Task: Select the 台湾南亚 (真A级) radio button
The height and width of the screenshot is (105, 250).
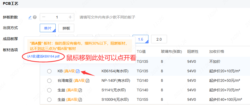Action: point(49,81)
